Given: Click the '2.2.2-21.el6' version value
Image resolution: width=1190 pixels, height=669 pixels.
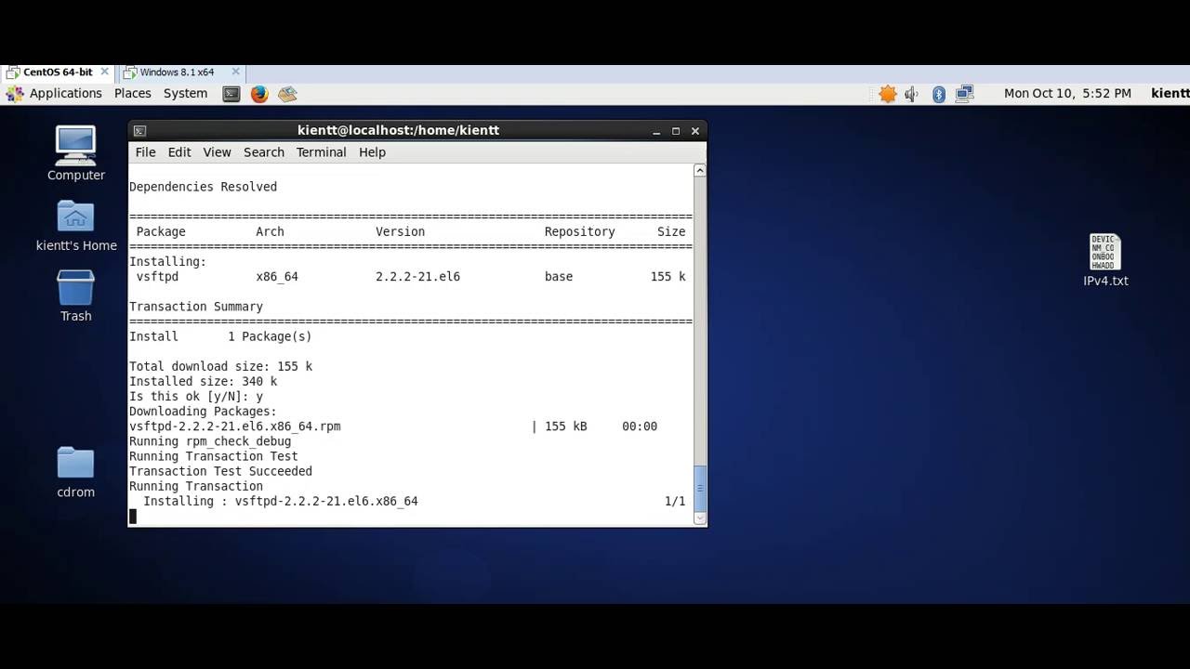Looking at the screenshot, I should coord(417,277).
